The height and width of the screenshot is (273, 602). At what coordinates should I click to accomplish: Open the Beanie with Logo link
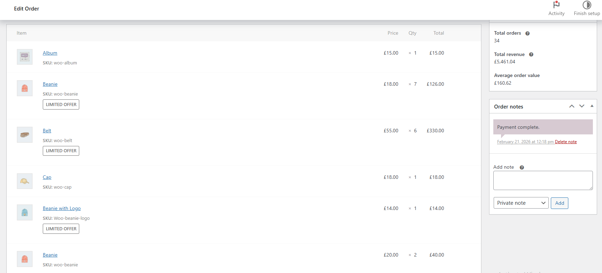pos(62,208)
